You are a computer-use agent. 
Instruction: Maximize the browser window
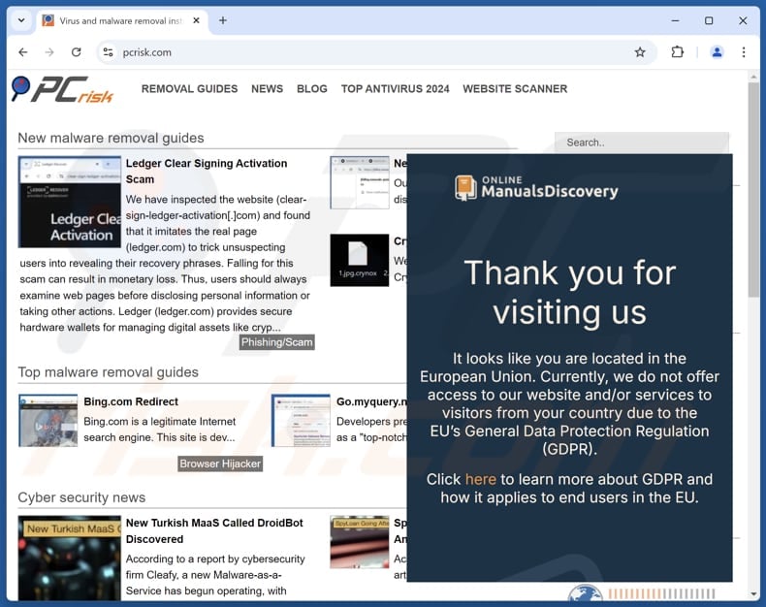click(x=709, y=20)
